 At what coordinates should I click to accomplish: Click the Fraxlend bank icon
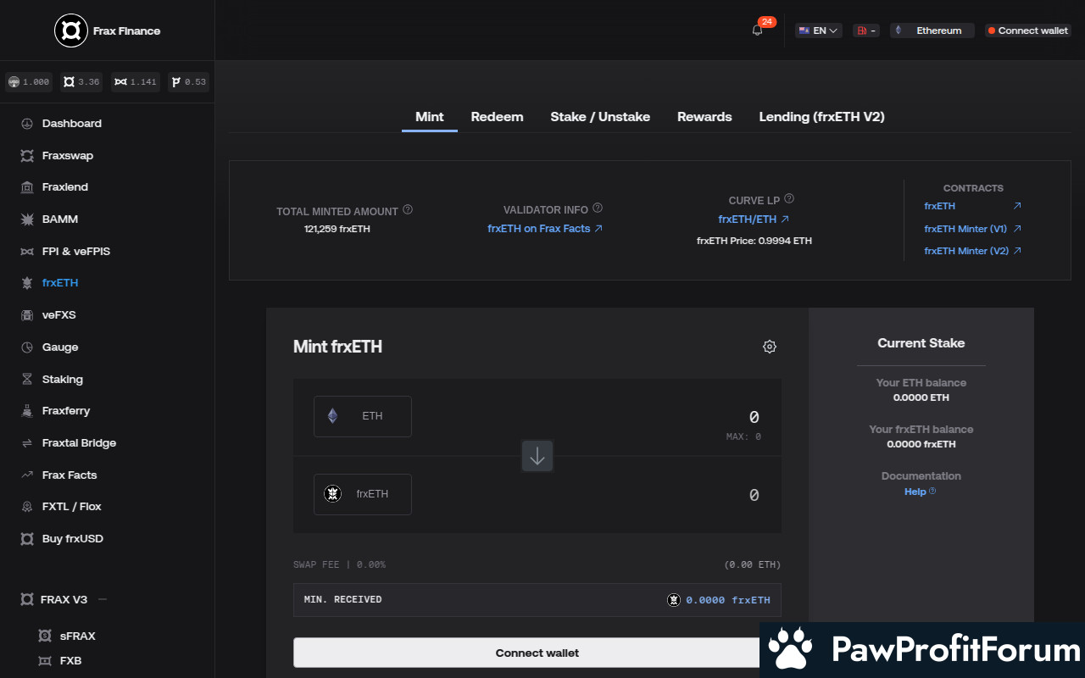[x=27, y=187]
